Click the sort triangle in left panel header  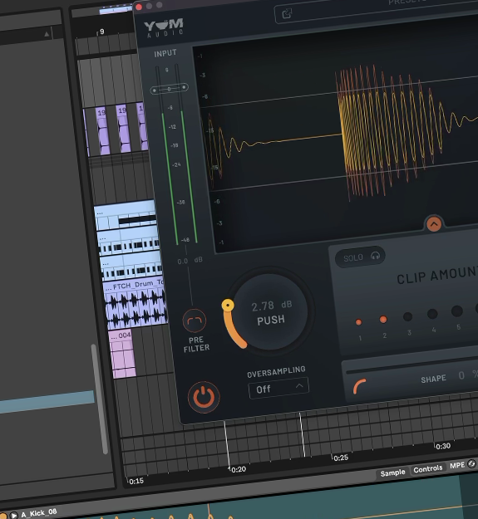(x=47, y=34)
